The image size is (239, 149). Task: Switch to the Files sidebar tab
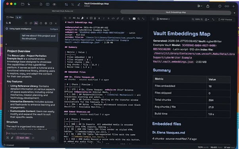coord(10,17)
